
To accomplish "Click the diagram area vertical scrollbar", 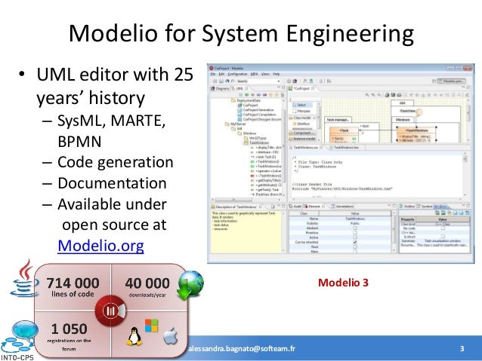I will 468,121.
